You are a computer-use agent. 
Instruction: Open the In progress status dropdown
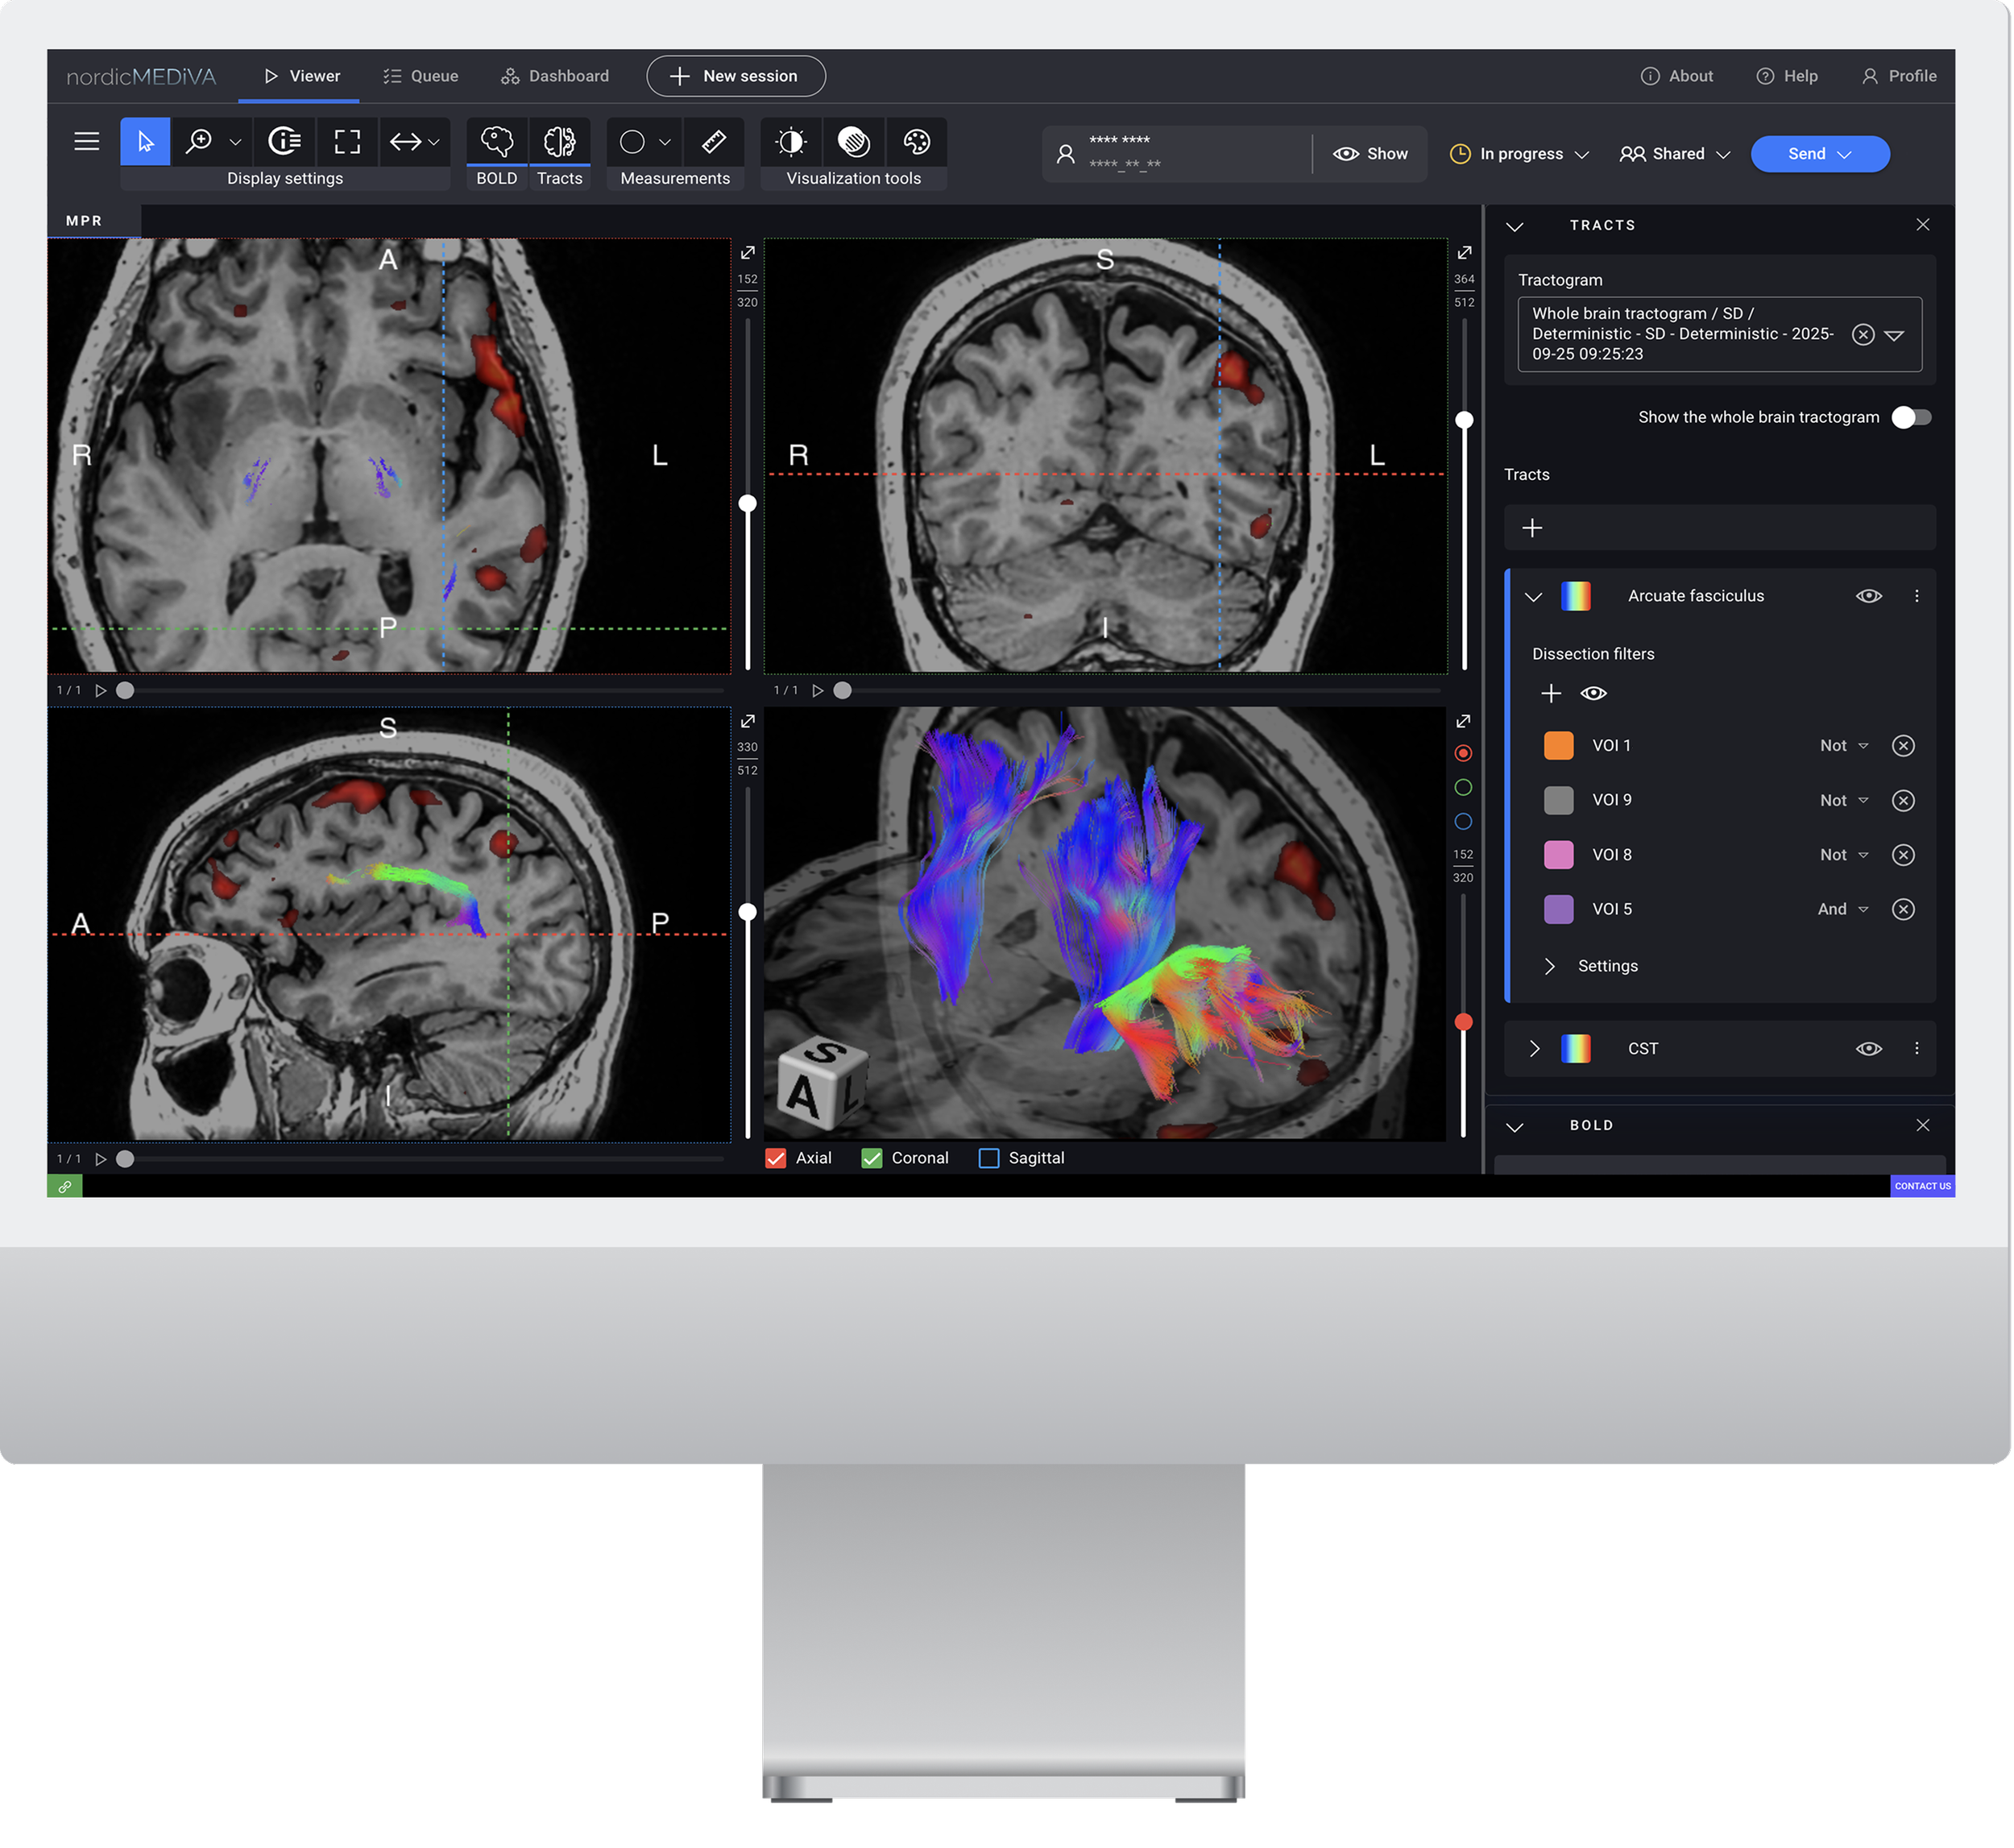(x=1520, y=154)
